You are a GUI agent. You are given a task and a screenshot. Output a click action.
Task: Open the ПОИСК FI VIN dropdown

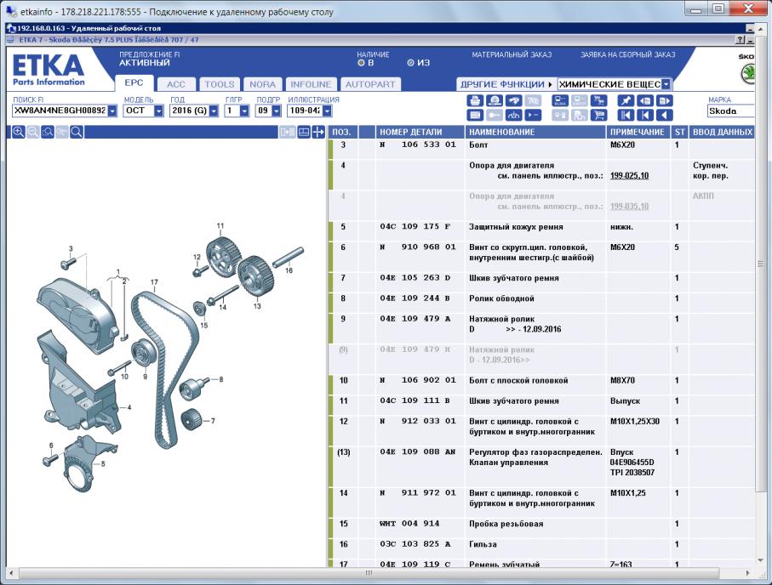[x=112, y=111]
